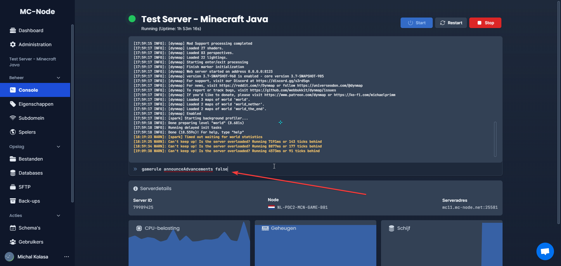This screenshot has width=561, height=266.
Task: Click the Schema's calendar icon
Action: pyautogui.click(x=13, y=228)
